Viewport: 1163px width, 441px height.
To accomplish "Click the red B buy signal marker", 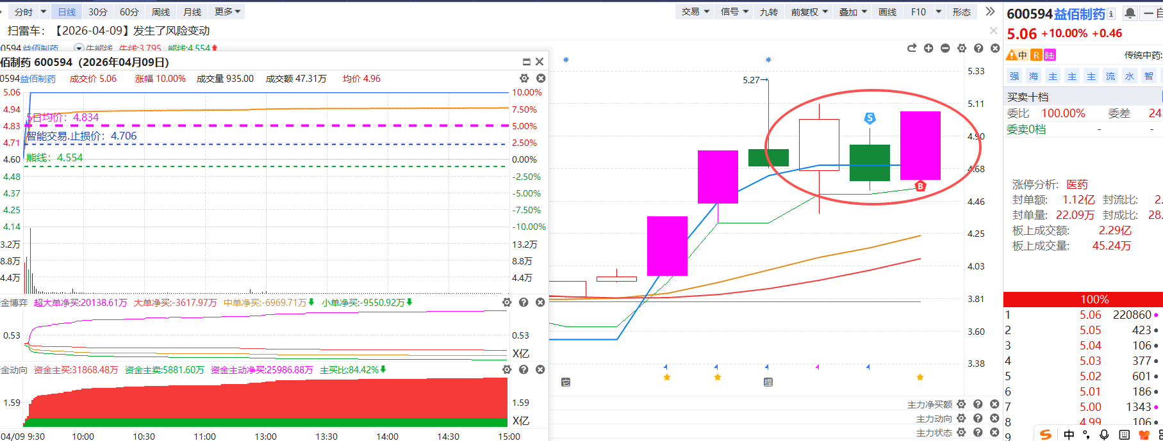I will (920, 186).
